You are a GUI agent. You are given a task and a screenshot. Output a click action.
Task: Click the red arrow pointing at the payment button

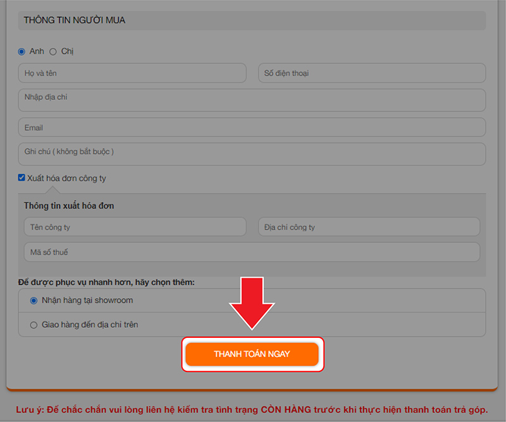pyautogui.click(x=252, y=304)
